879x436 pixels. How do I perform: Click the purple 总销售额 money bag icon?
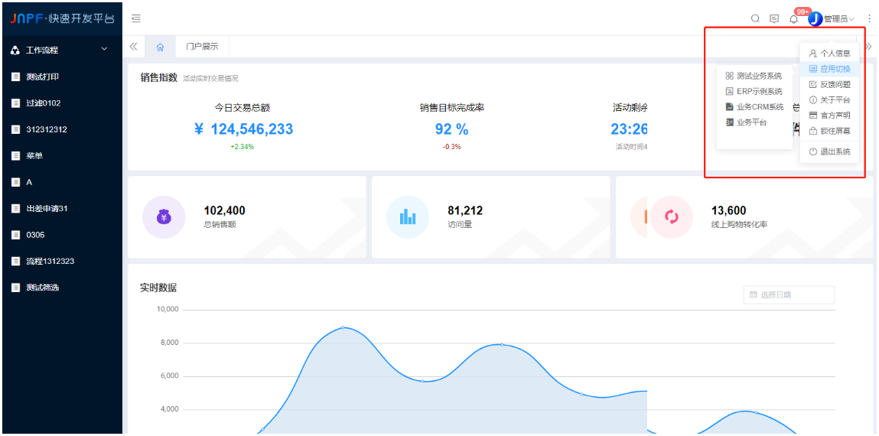[164, 217]
